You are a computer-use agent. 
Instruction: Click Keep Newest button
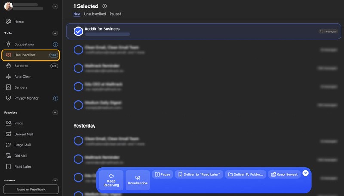pyautogui.click(x=284, y=174)
